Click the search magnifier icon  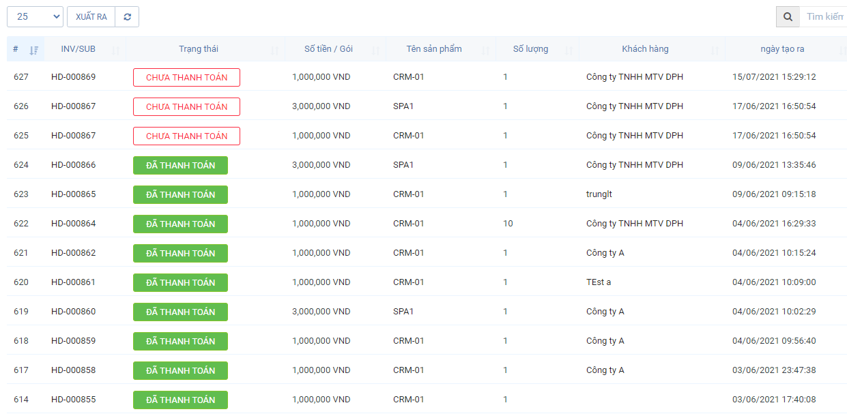[788, 17]
